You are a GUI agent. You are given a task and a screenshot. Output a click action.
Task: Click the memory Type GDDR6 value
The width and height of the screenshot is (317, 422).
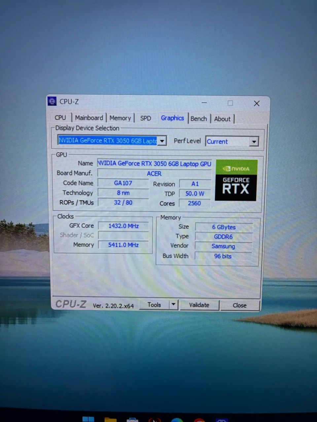(224, 237)
